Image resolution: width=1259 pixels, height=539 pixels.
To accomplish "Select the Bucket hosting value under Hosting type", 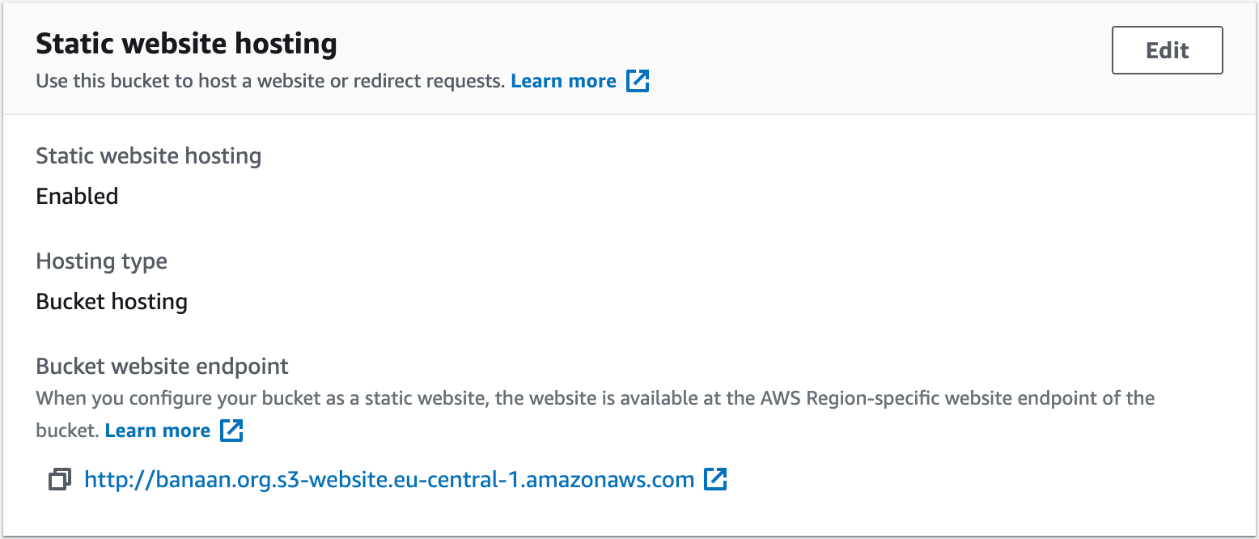I will coord(111,301).
